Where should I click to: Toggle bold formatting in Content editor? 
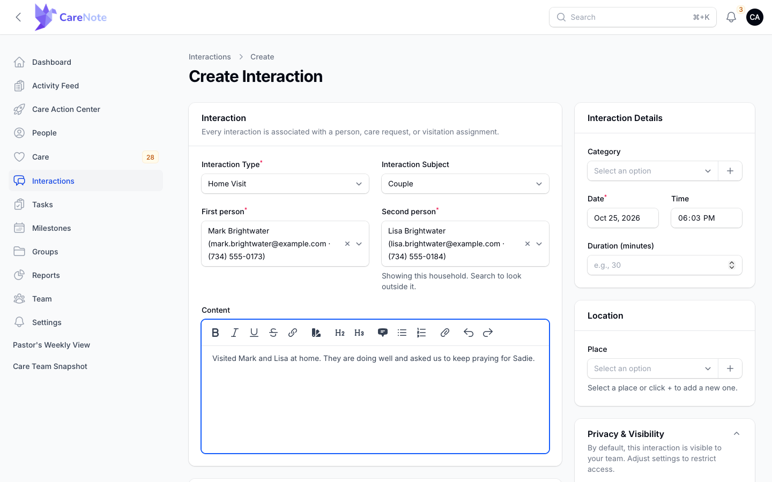click(x=216, y=333)
